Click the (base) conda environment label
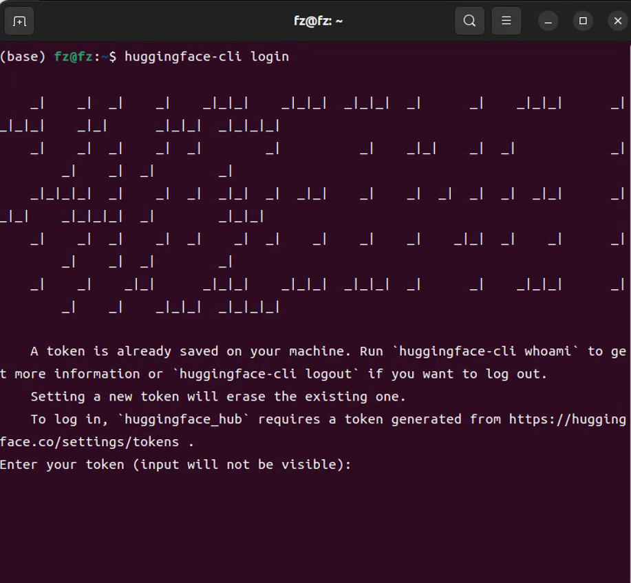Screen dimensions: 631x583 (x=23, y=56)
